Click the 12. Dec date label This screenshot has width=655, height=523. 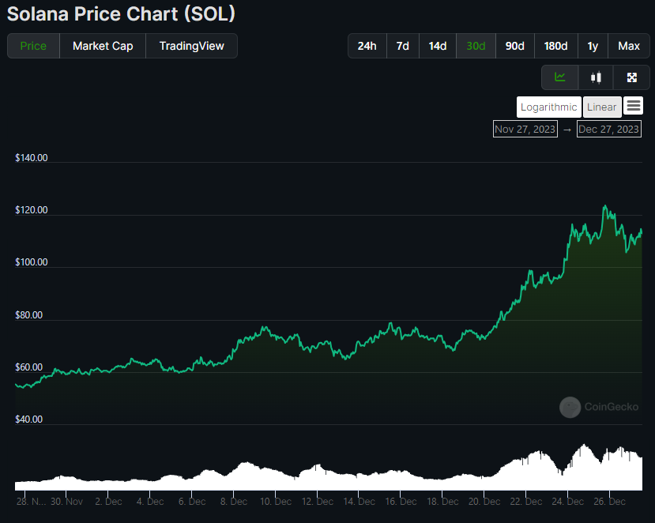click(x=318, y=502)
